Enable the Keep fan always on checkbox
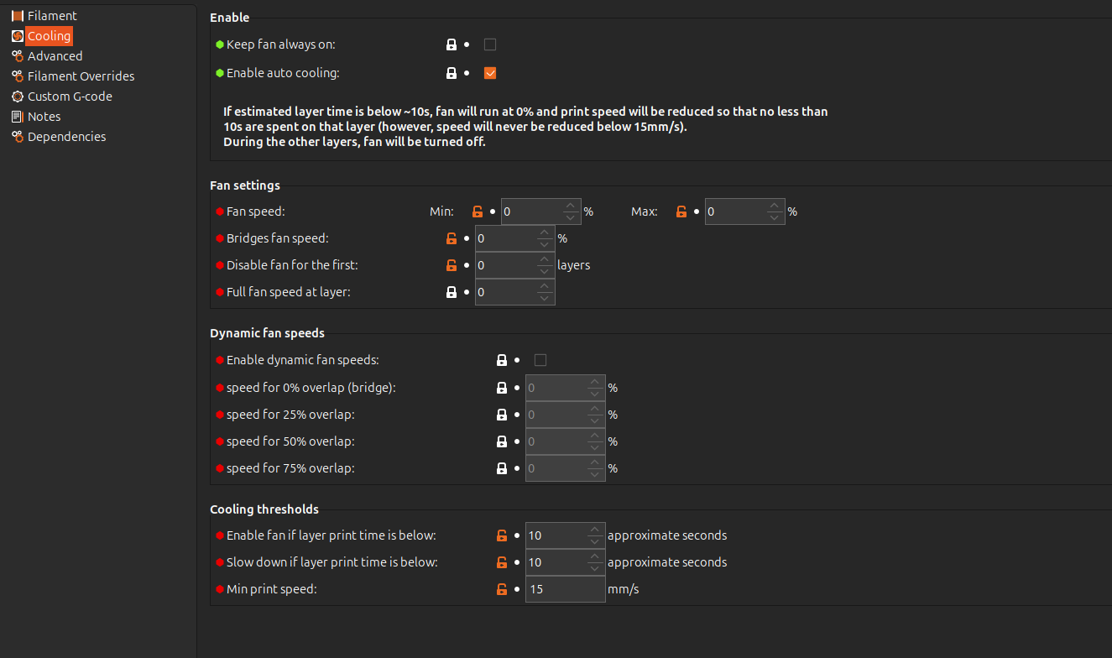 point(490,44)
